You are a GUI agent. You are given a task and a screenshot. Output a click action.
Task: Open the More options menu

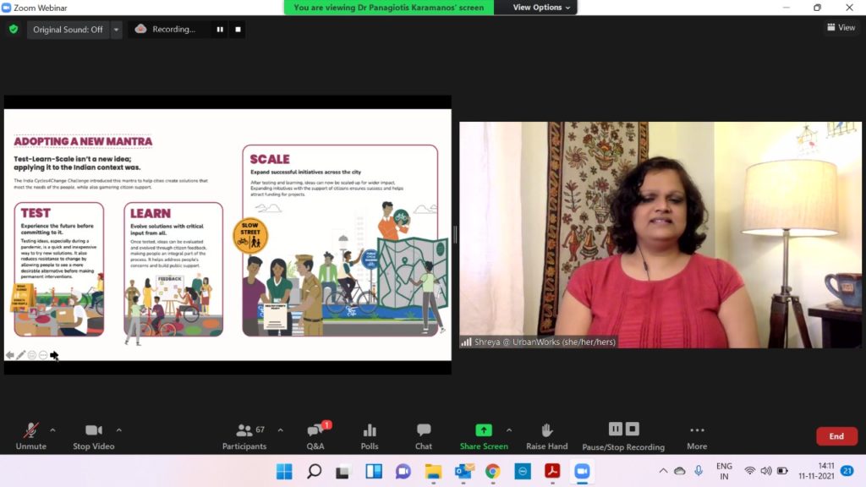pos(697,436)
